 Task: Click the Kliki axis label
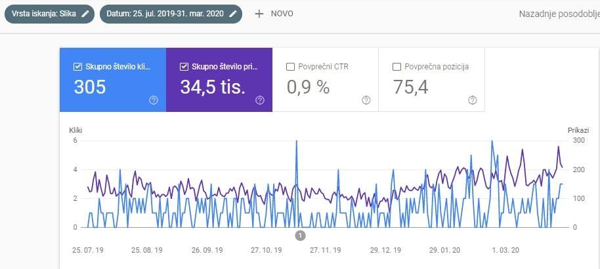(x=75, y=130)
